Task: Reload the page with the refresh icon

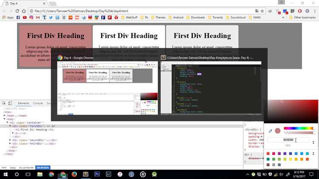Action: (17, 11)
